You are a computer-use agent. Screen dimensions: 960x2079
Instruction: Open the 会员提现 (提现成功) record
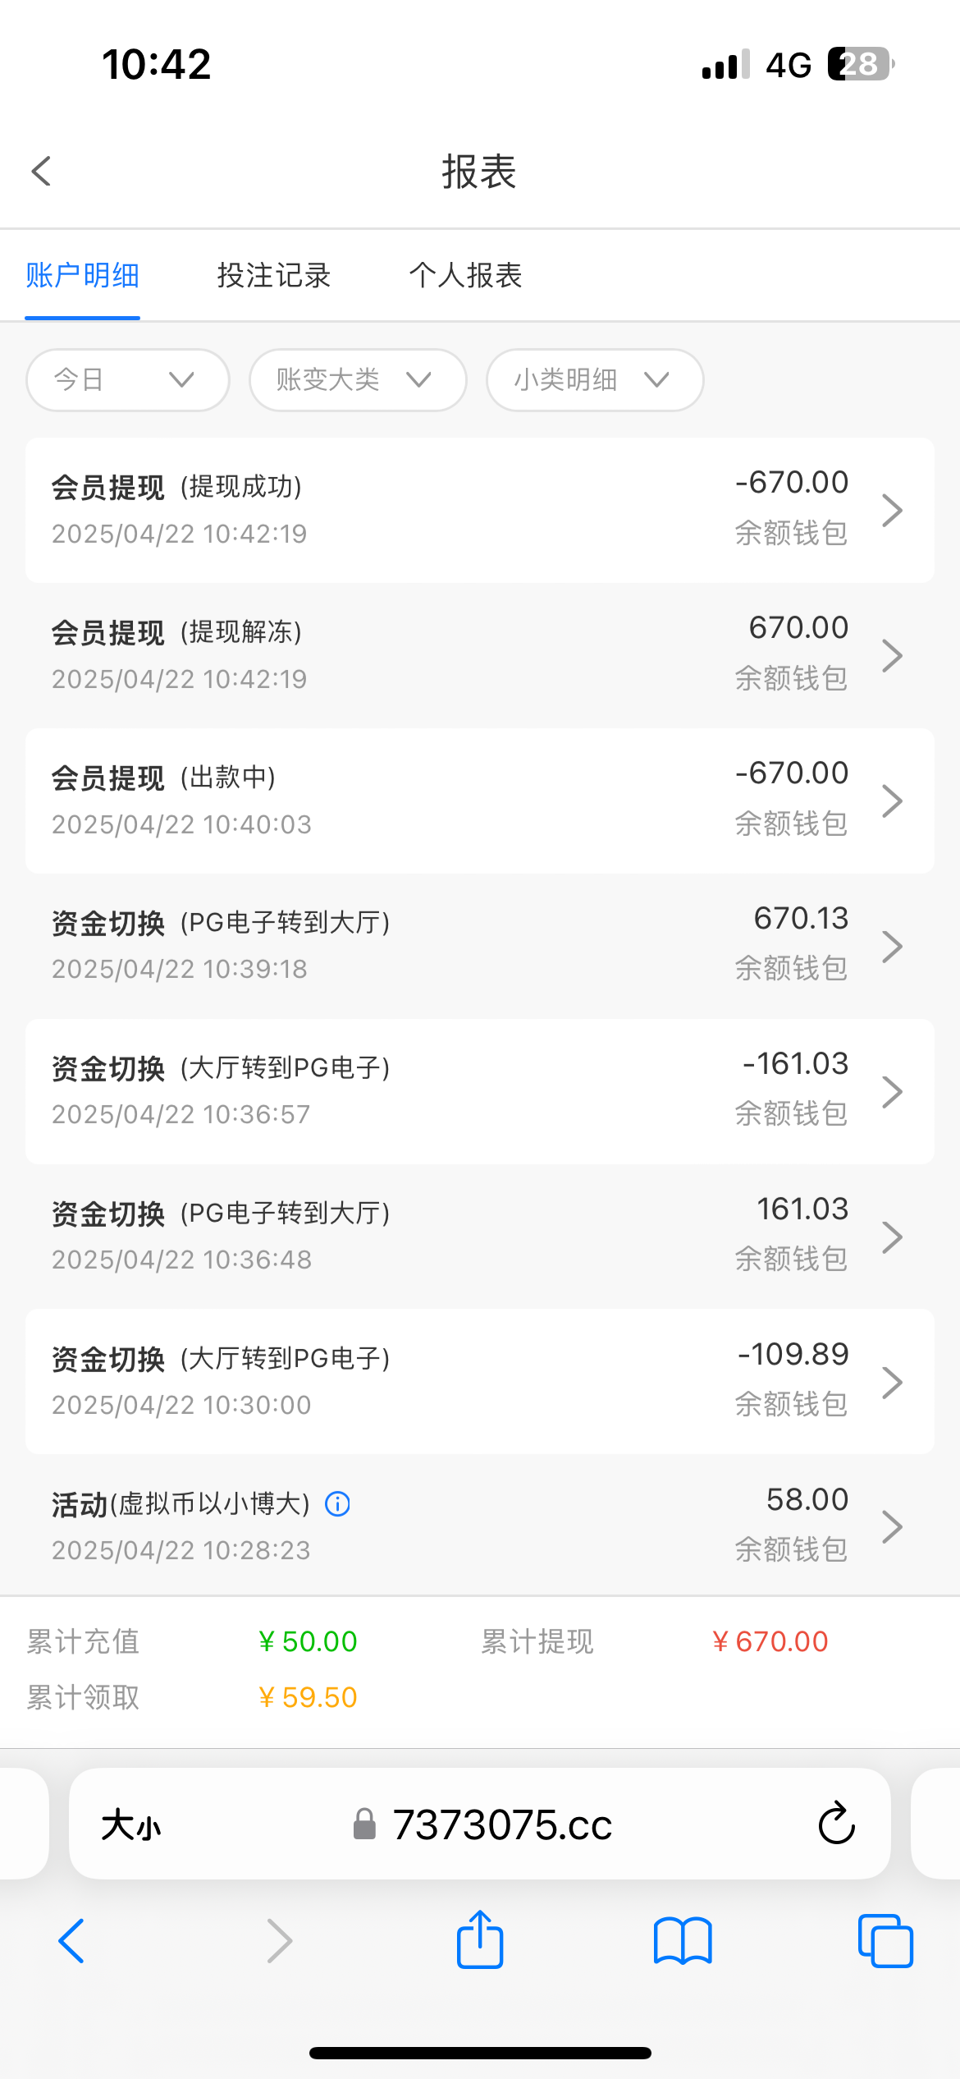coord(479,510)
